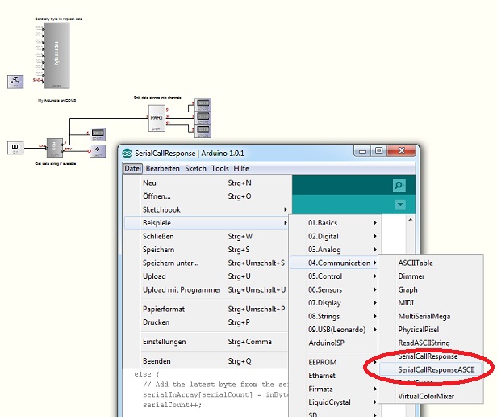Choose Upload menu entry
This screenshot has width=497, height=417.
click(206, 276)
